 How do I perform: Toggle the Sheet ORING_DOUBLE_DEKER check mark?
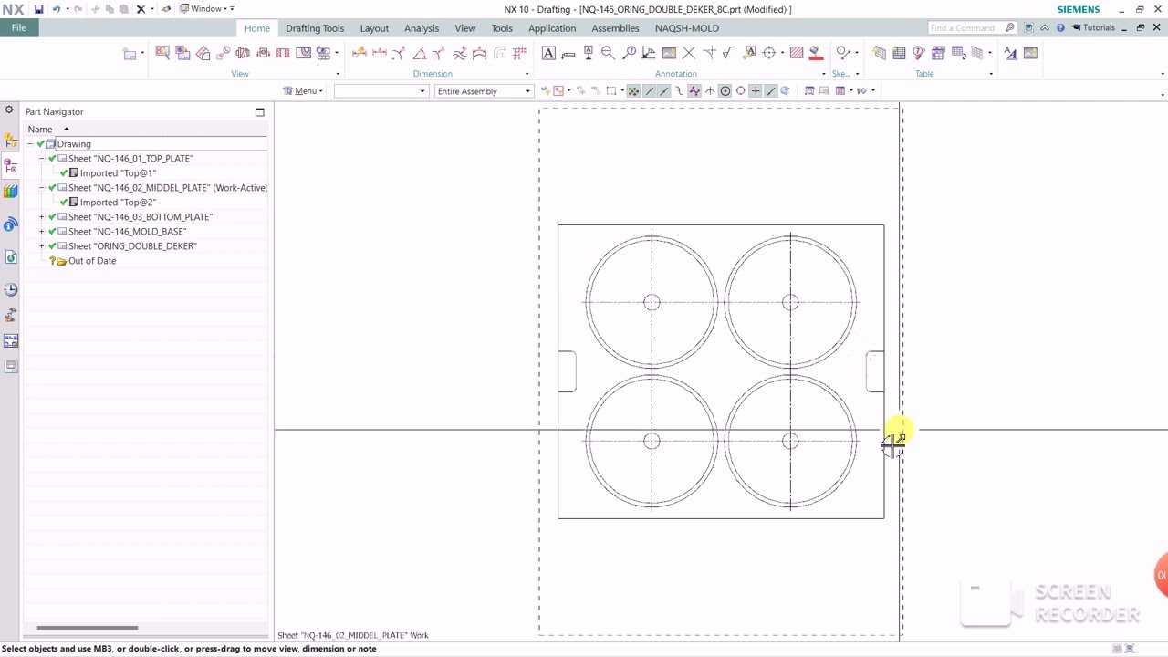(52, 246)
